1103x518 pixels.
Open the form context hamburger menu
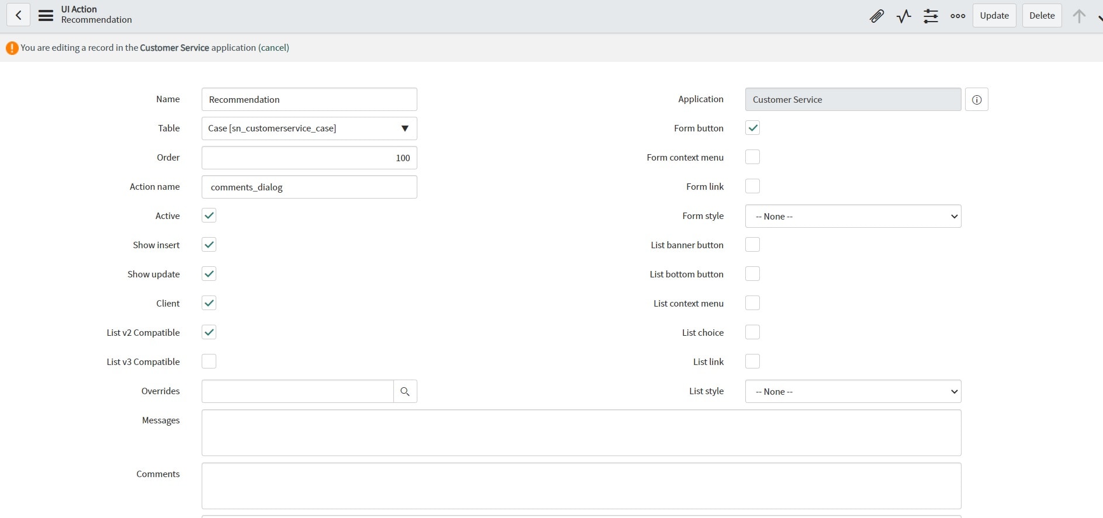coord(46,16)
